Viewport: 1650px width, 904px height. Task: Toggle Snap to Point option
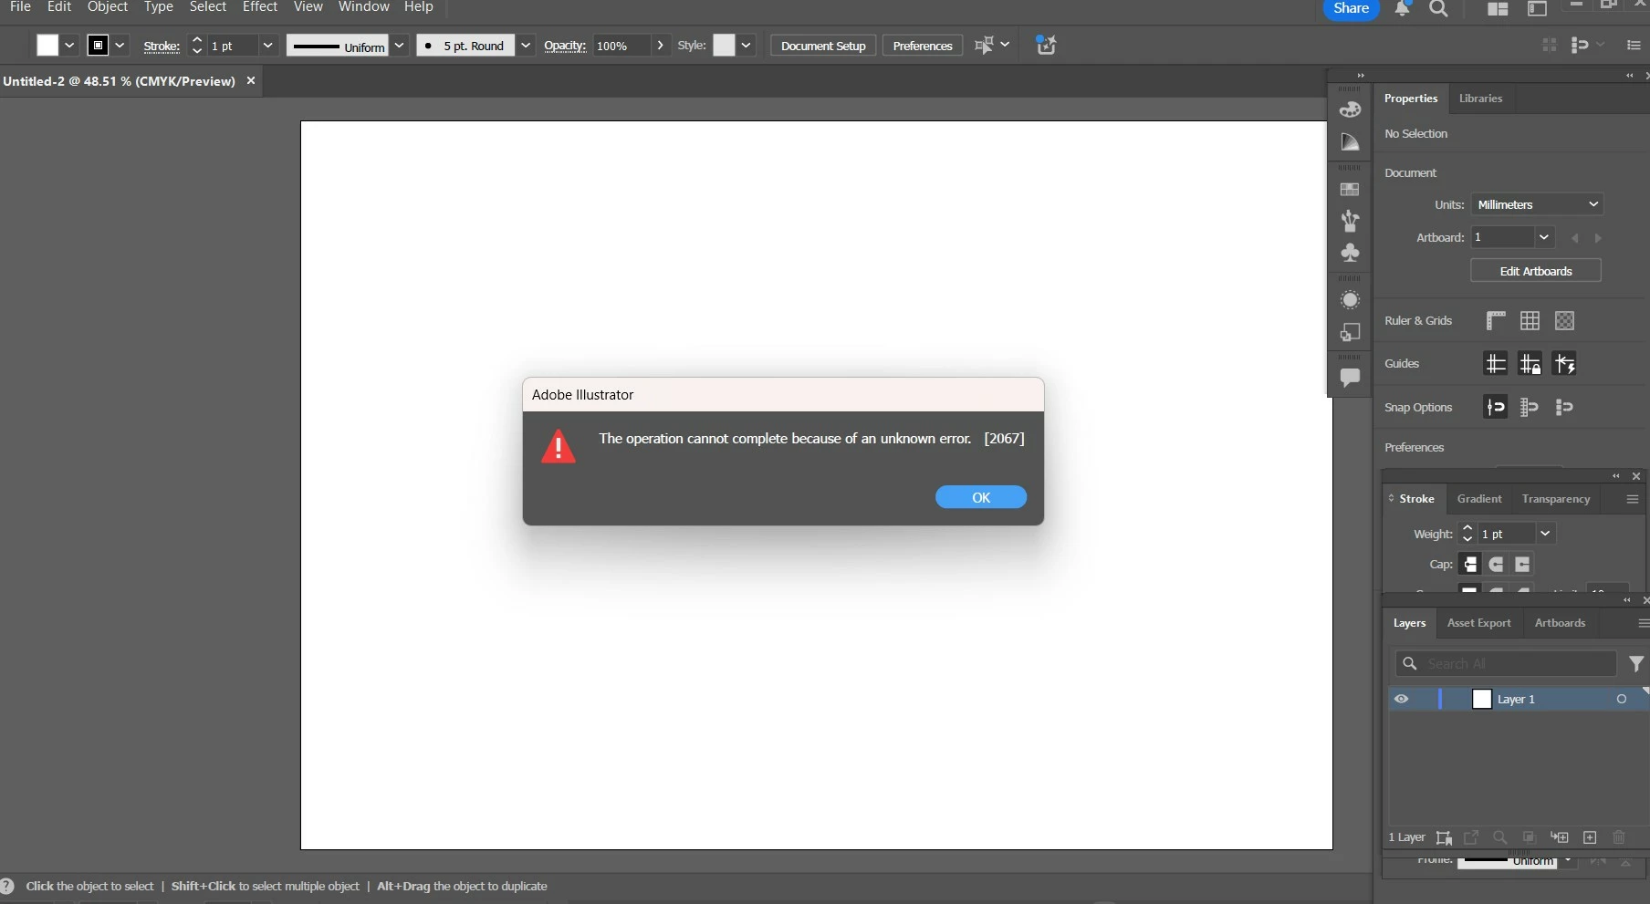point(1496,407)
